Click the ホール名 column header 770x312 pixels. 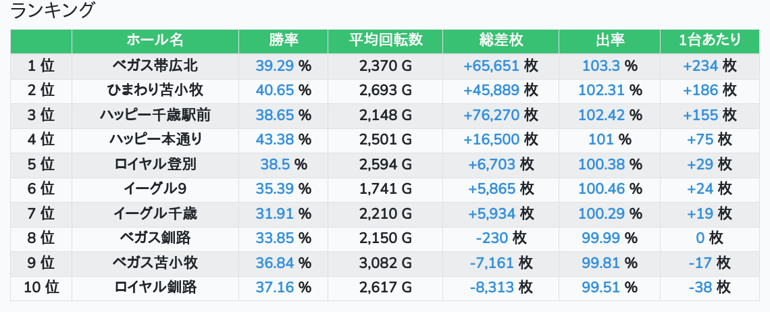click(x=155, y=41)
